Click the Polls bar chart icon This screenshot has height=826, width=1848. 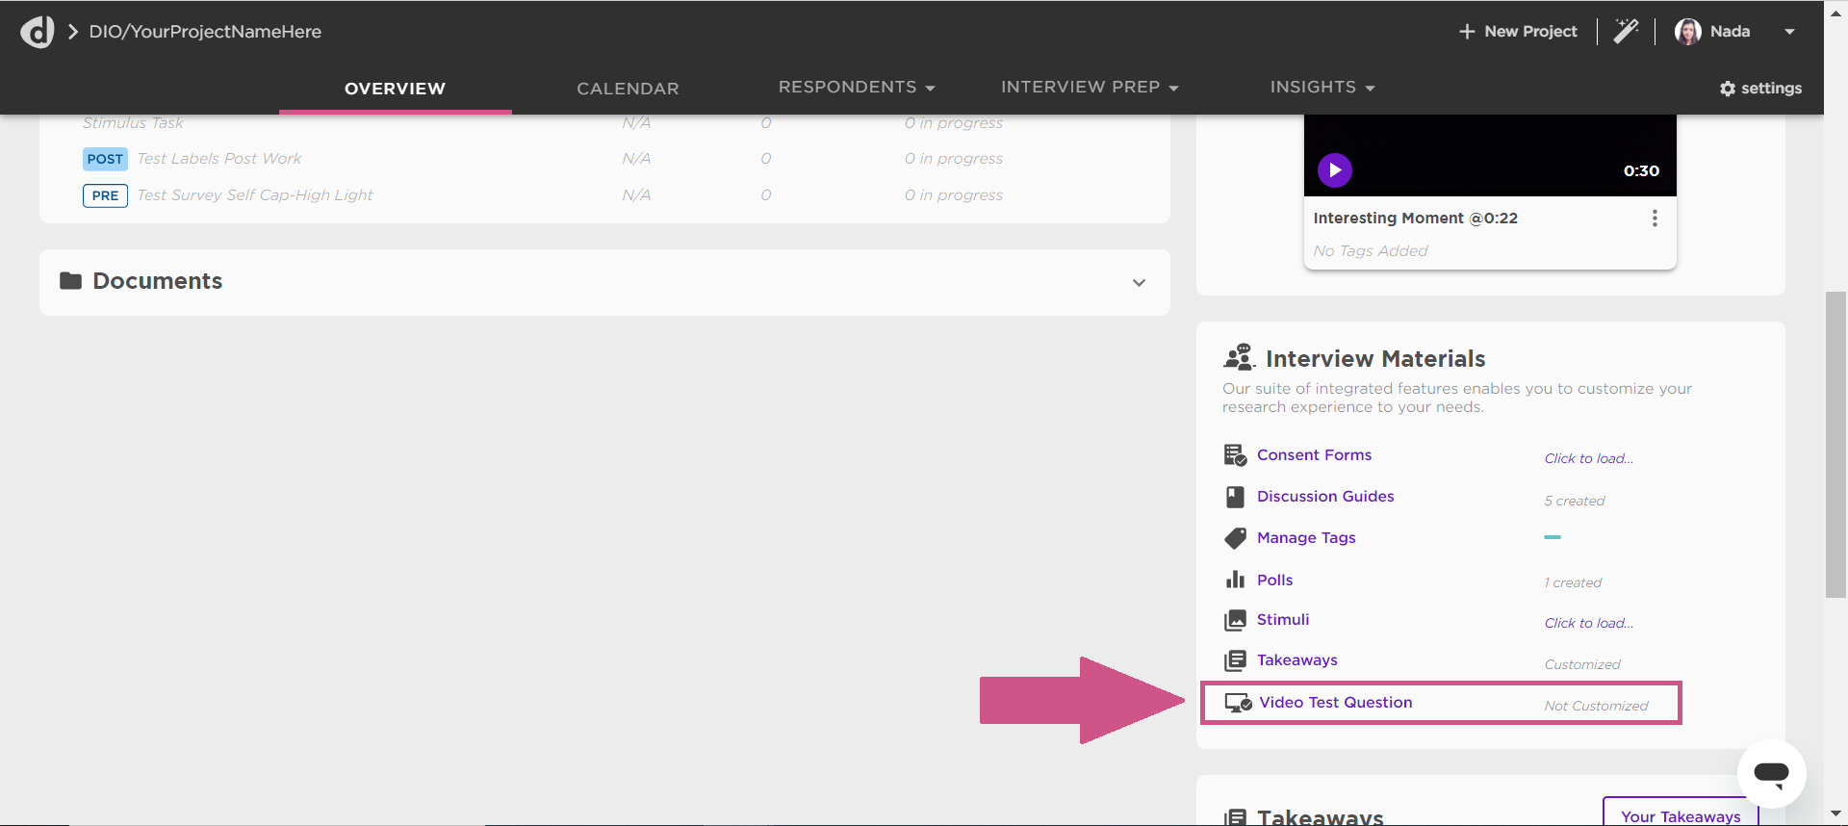1235,580
